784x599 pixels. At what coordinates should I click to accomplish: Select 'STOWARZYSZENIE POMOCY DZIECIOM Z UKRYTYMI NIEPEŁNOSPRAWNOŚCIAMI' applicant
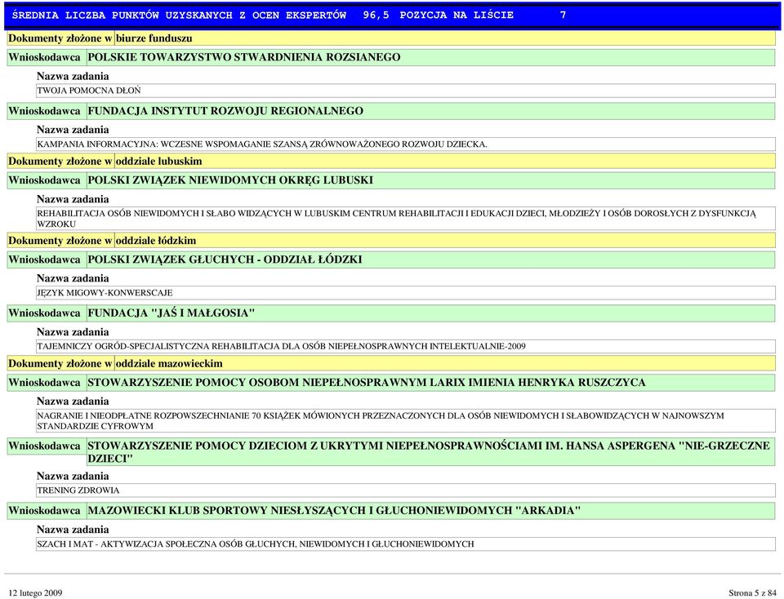tap(429, 452)
